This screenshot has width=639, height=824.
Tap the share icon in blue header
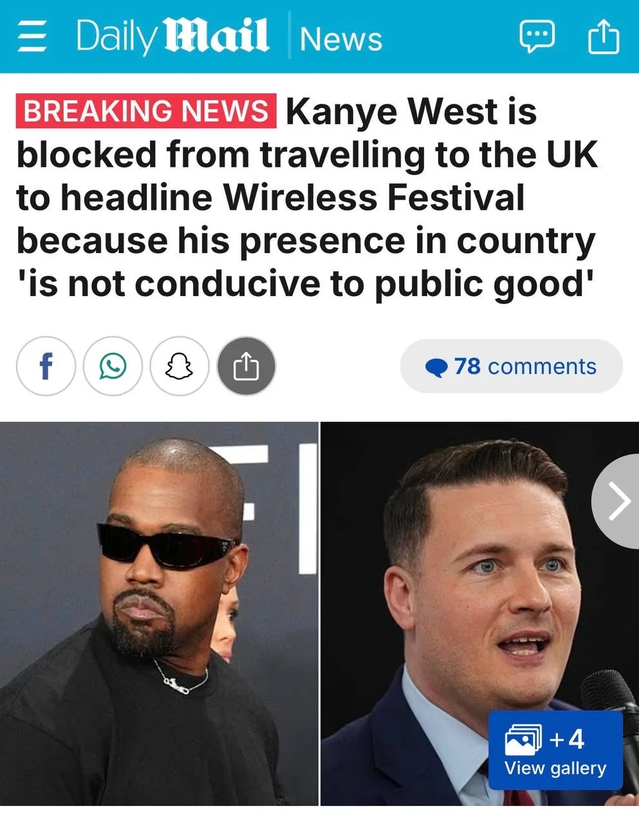coord(604,37)
